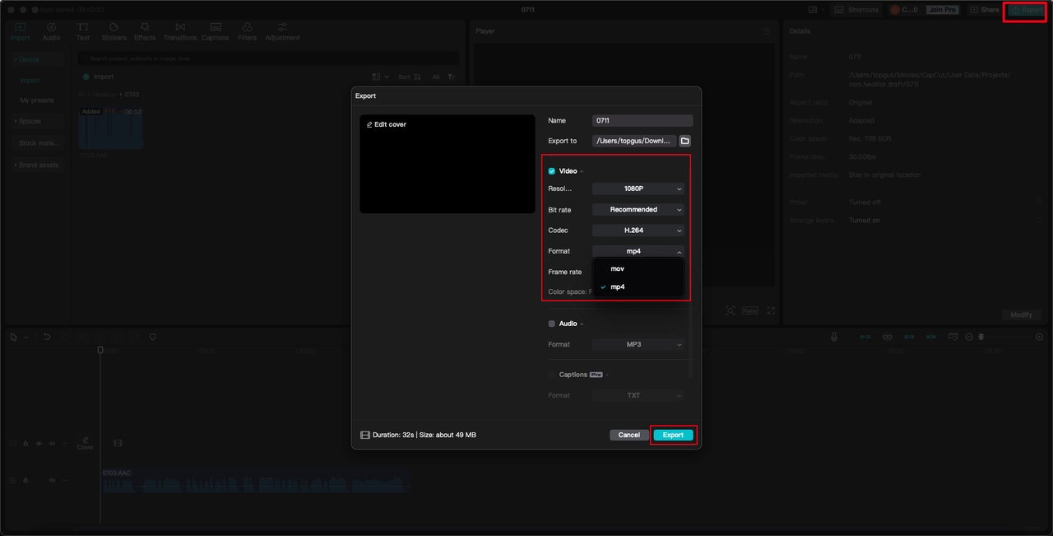This screenshot has width=1053, height=536.
Task: Switch to the Text tab
Action: pos(83,32)
